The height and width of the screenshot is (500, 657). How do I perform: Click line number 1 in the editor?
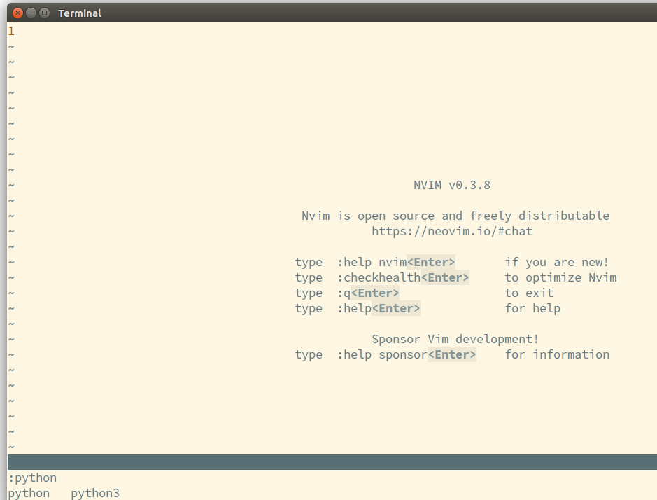click(x=11, y=31)
